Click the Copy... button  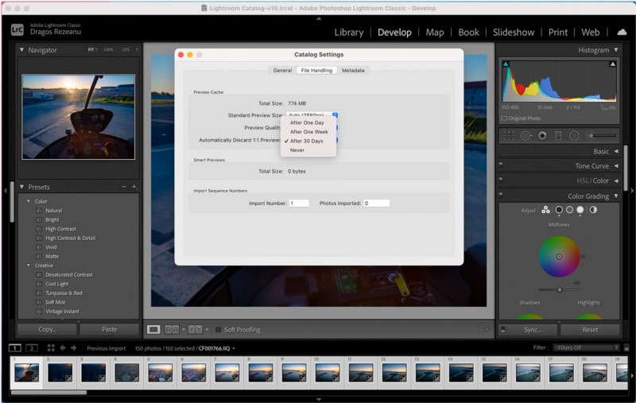(x=47, y=329)
